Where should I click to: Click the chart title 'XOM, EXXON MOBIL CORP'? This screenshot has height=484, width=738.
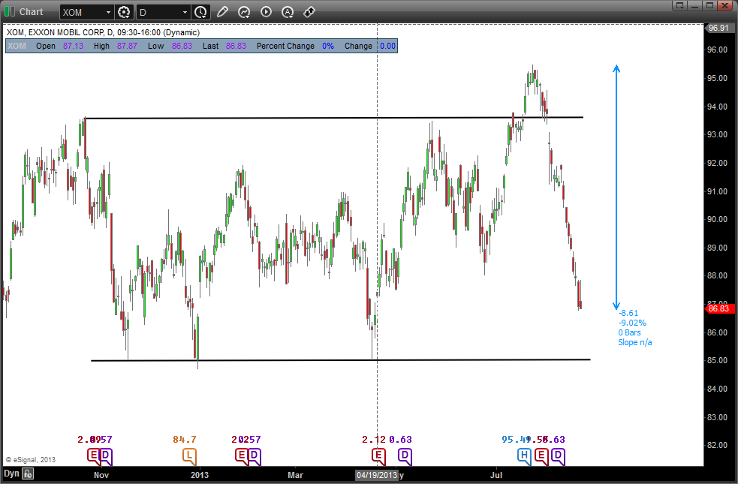[55, 32]
